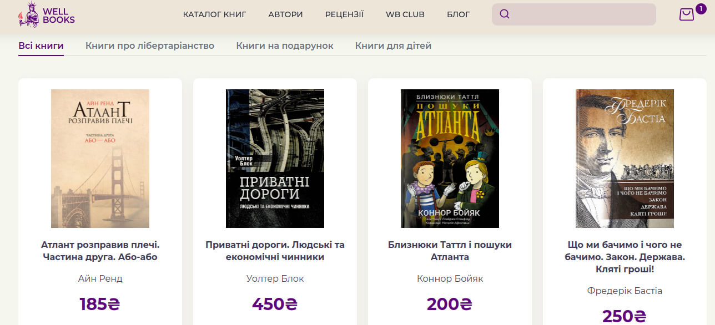The image size is (715, 325).
Task: Click author name Уолтер Блок
Action: pyautogui.click(x=275, y=278)
